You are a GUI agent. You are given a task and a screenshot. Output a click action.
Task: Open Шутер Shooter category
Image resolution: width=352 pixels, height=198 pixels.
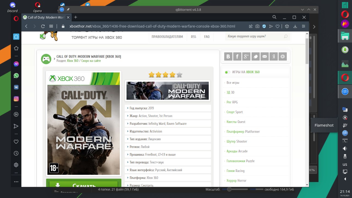click(x=237, y=141)
